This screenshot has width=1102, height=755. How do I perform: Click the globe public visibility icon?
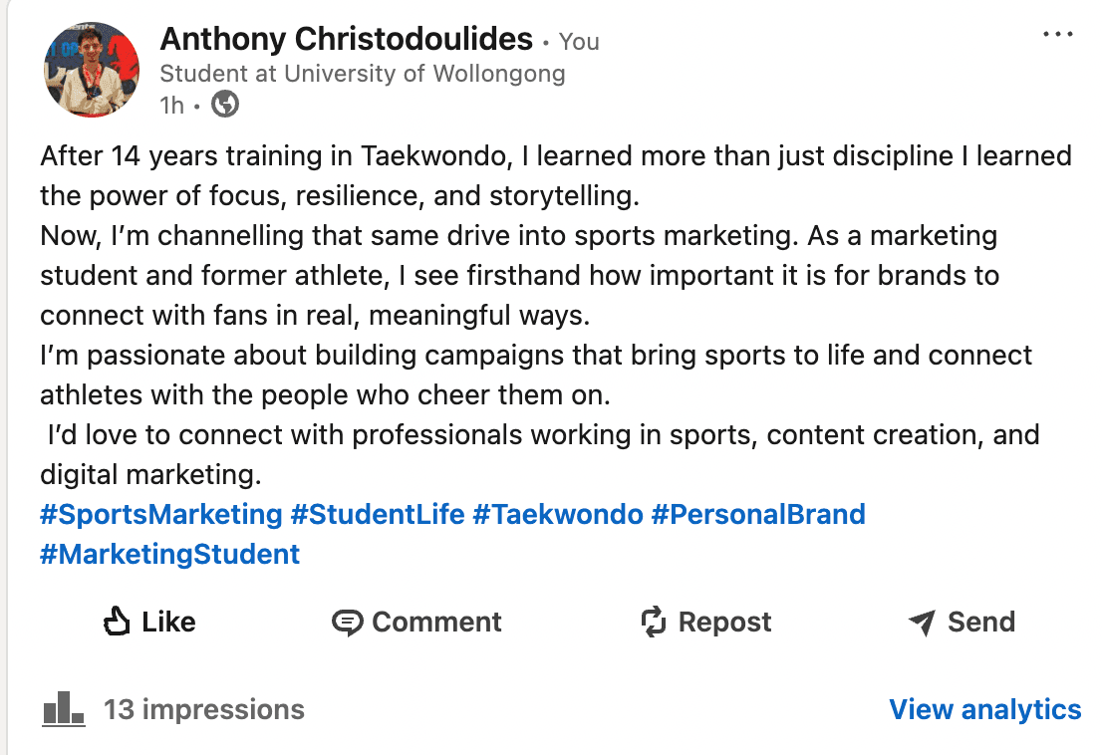(x=225, y=105)
